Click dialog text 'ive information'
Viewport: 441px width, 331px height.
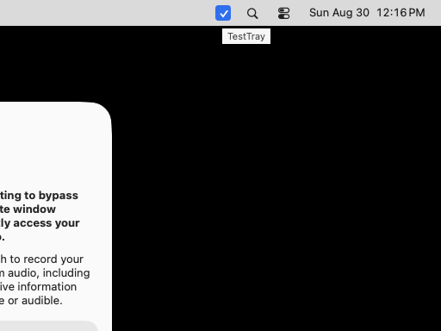coord(38,287)
